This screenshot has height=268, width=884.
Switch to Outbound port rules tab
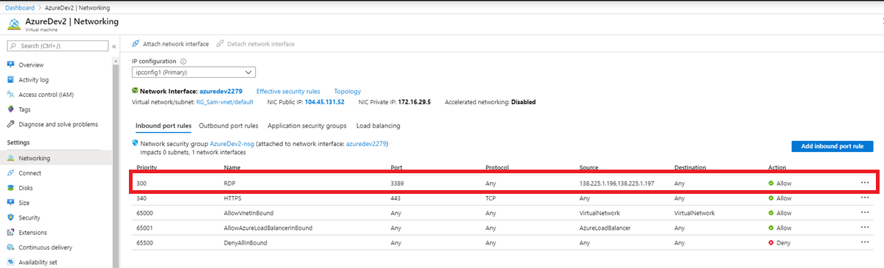coord(228,126)
